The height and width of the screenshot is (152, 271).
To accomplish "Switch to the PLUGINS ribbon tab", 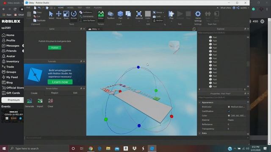I will pyautogui.click(x=98, y=8).
